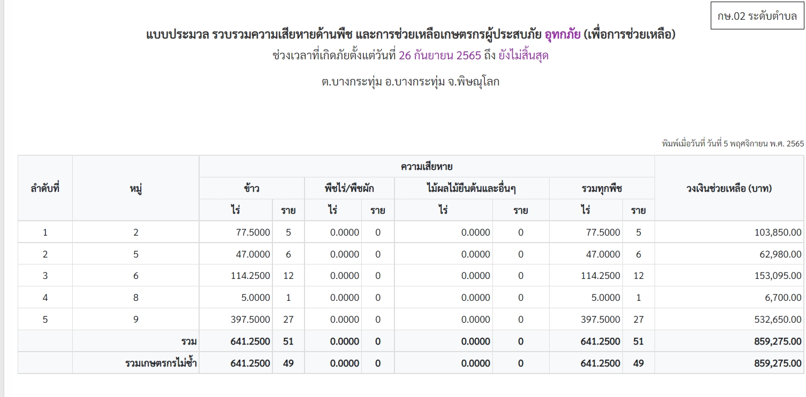Click the ราย subheader under ไม้ผลไม้ยืนต้นและอื่นๆ
The height and width of the screenshot is (397, 806).
point(521,210)
